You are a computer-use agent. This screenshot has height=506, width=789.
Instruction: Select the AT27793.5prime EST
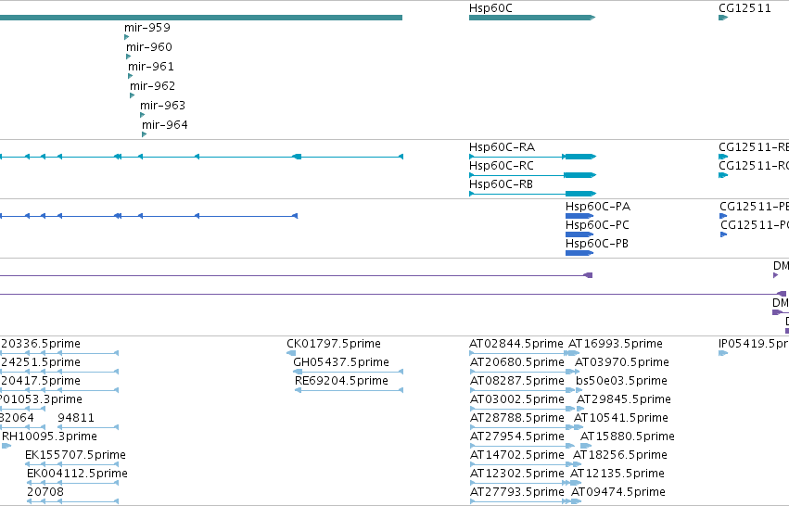(519, 502)
